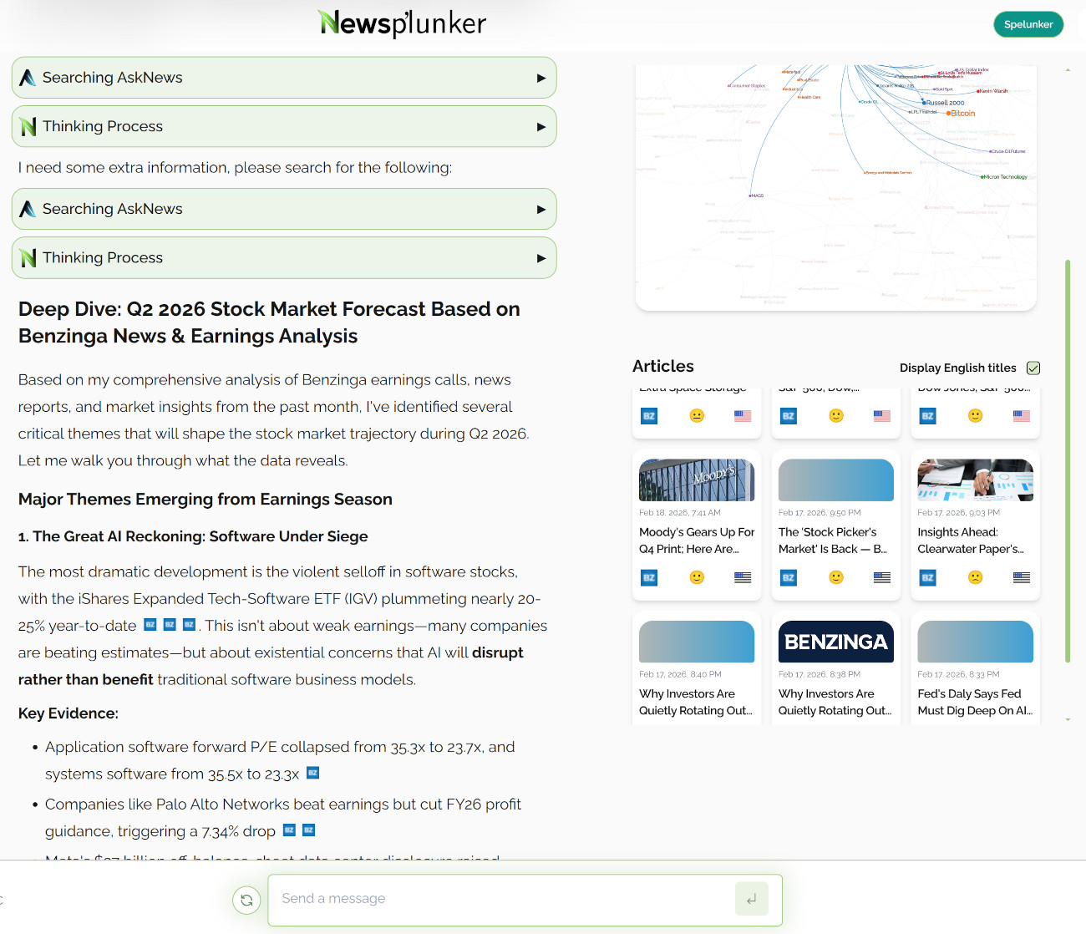
Task: Toggle the Display English titles checkbox
Action: (1033, 368)
